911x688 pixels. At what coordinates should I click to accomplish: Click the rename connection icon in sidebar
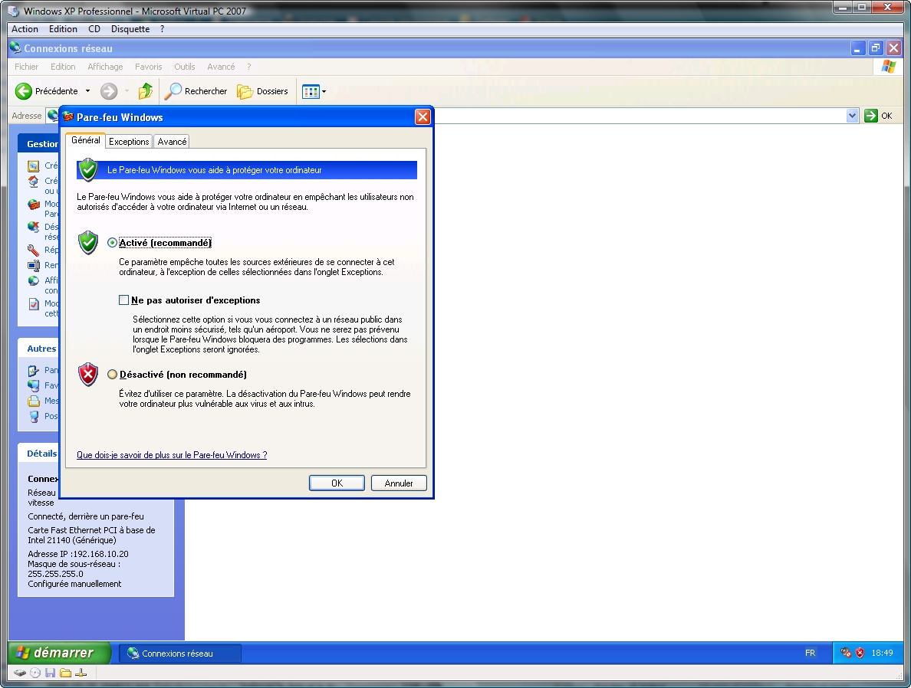(x=34, y=265)
